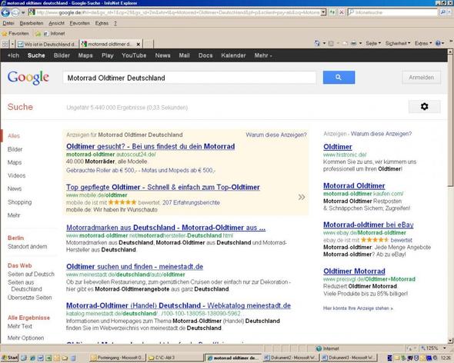Image resolution: width=454 pixels, height=363 pixels.
Task: Select Bilder in the left sidebar
Action: [15, 149]
